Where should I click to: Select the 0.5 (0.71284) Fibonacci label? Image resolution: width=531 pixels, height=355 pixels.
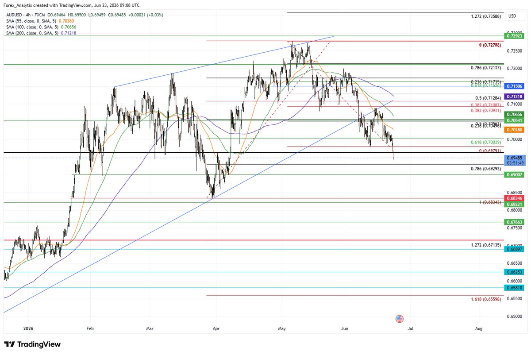[x=488, y=98]
